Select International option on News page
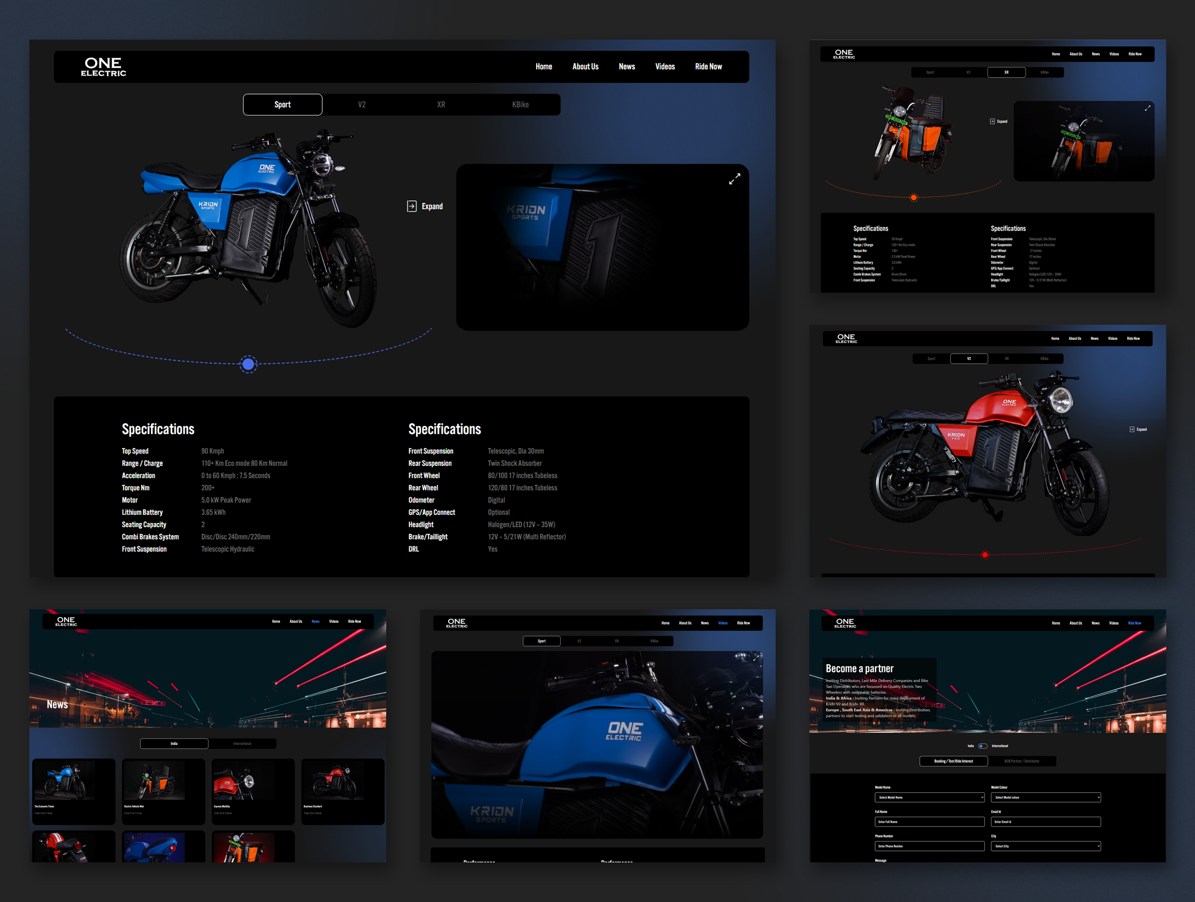Image resolution: width=1195 pixels, height=902 pixels. point(242,743)
